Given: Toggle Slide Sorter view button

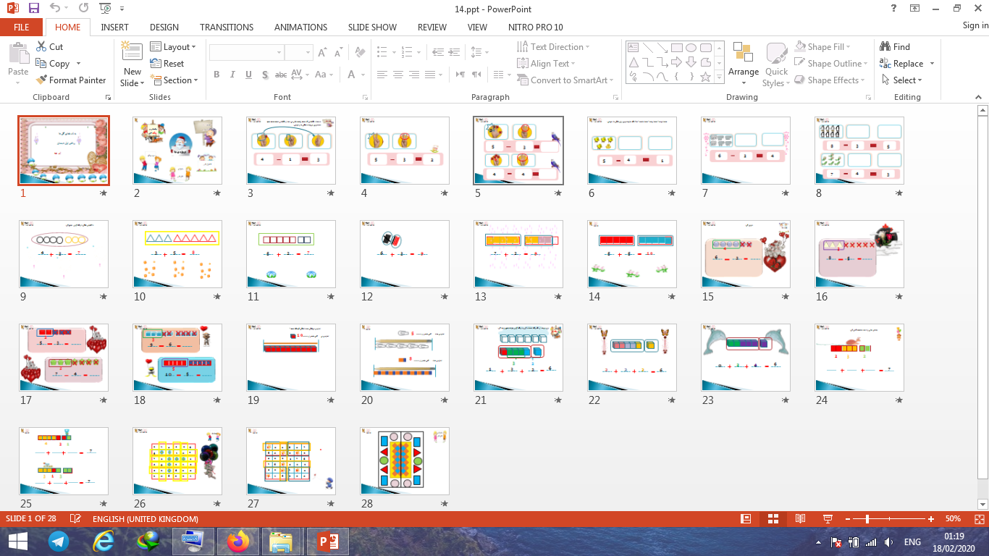Looking at the screenshot, I should (x=773, y=519).
